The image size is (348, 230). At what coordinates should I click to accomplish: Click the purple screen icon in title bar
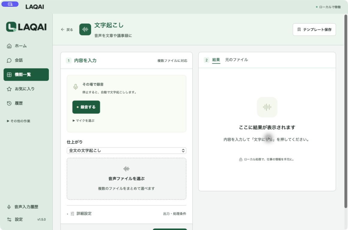10,4
